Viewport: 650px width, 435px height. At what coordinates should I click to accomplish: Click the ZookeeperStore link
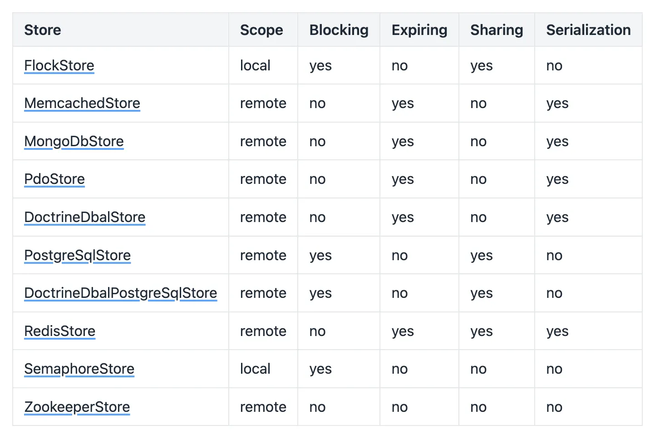tap(77, 407)
